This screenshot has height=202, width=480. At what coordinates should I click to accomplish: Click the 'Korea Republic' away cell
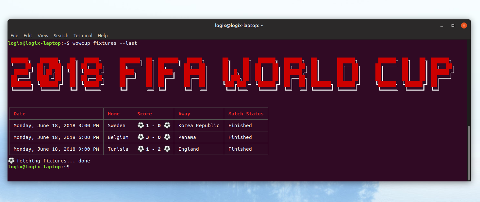pos(199,126)
